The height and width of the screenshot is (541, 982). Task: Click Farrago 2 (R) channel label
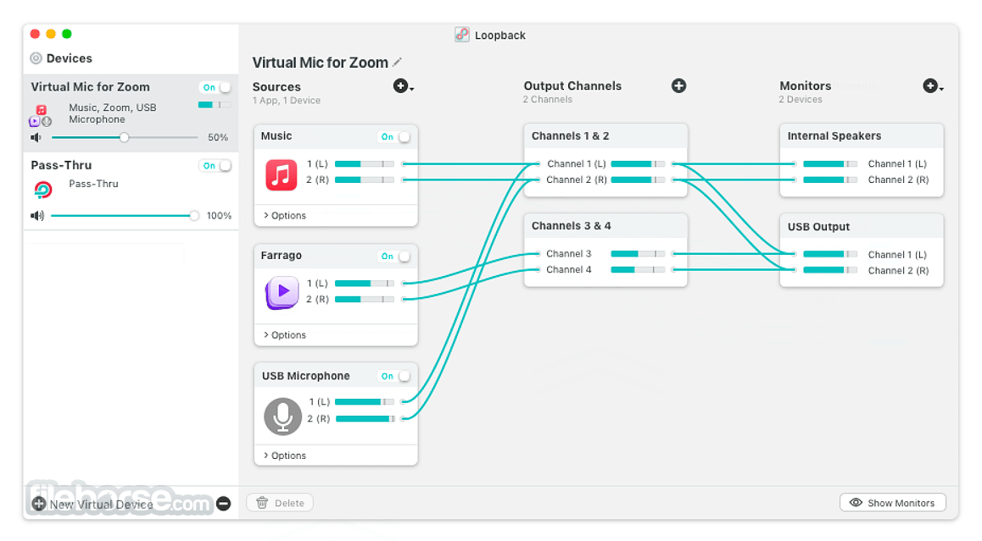click(317, 299)
